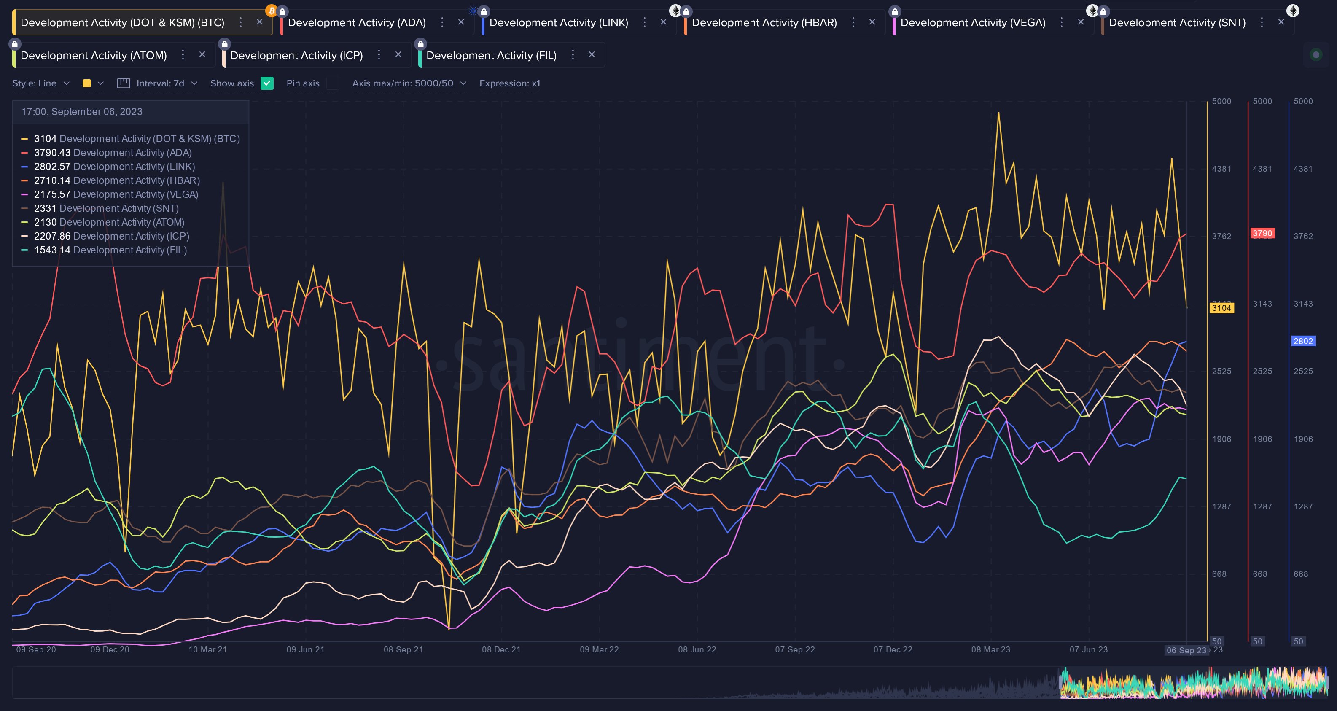Open three-dot menu for LINK metric

pos(645,22)
